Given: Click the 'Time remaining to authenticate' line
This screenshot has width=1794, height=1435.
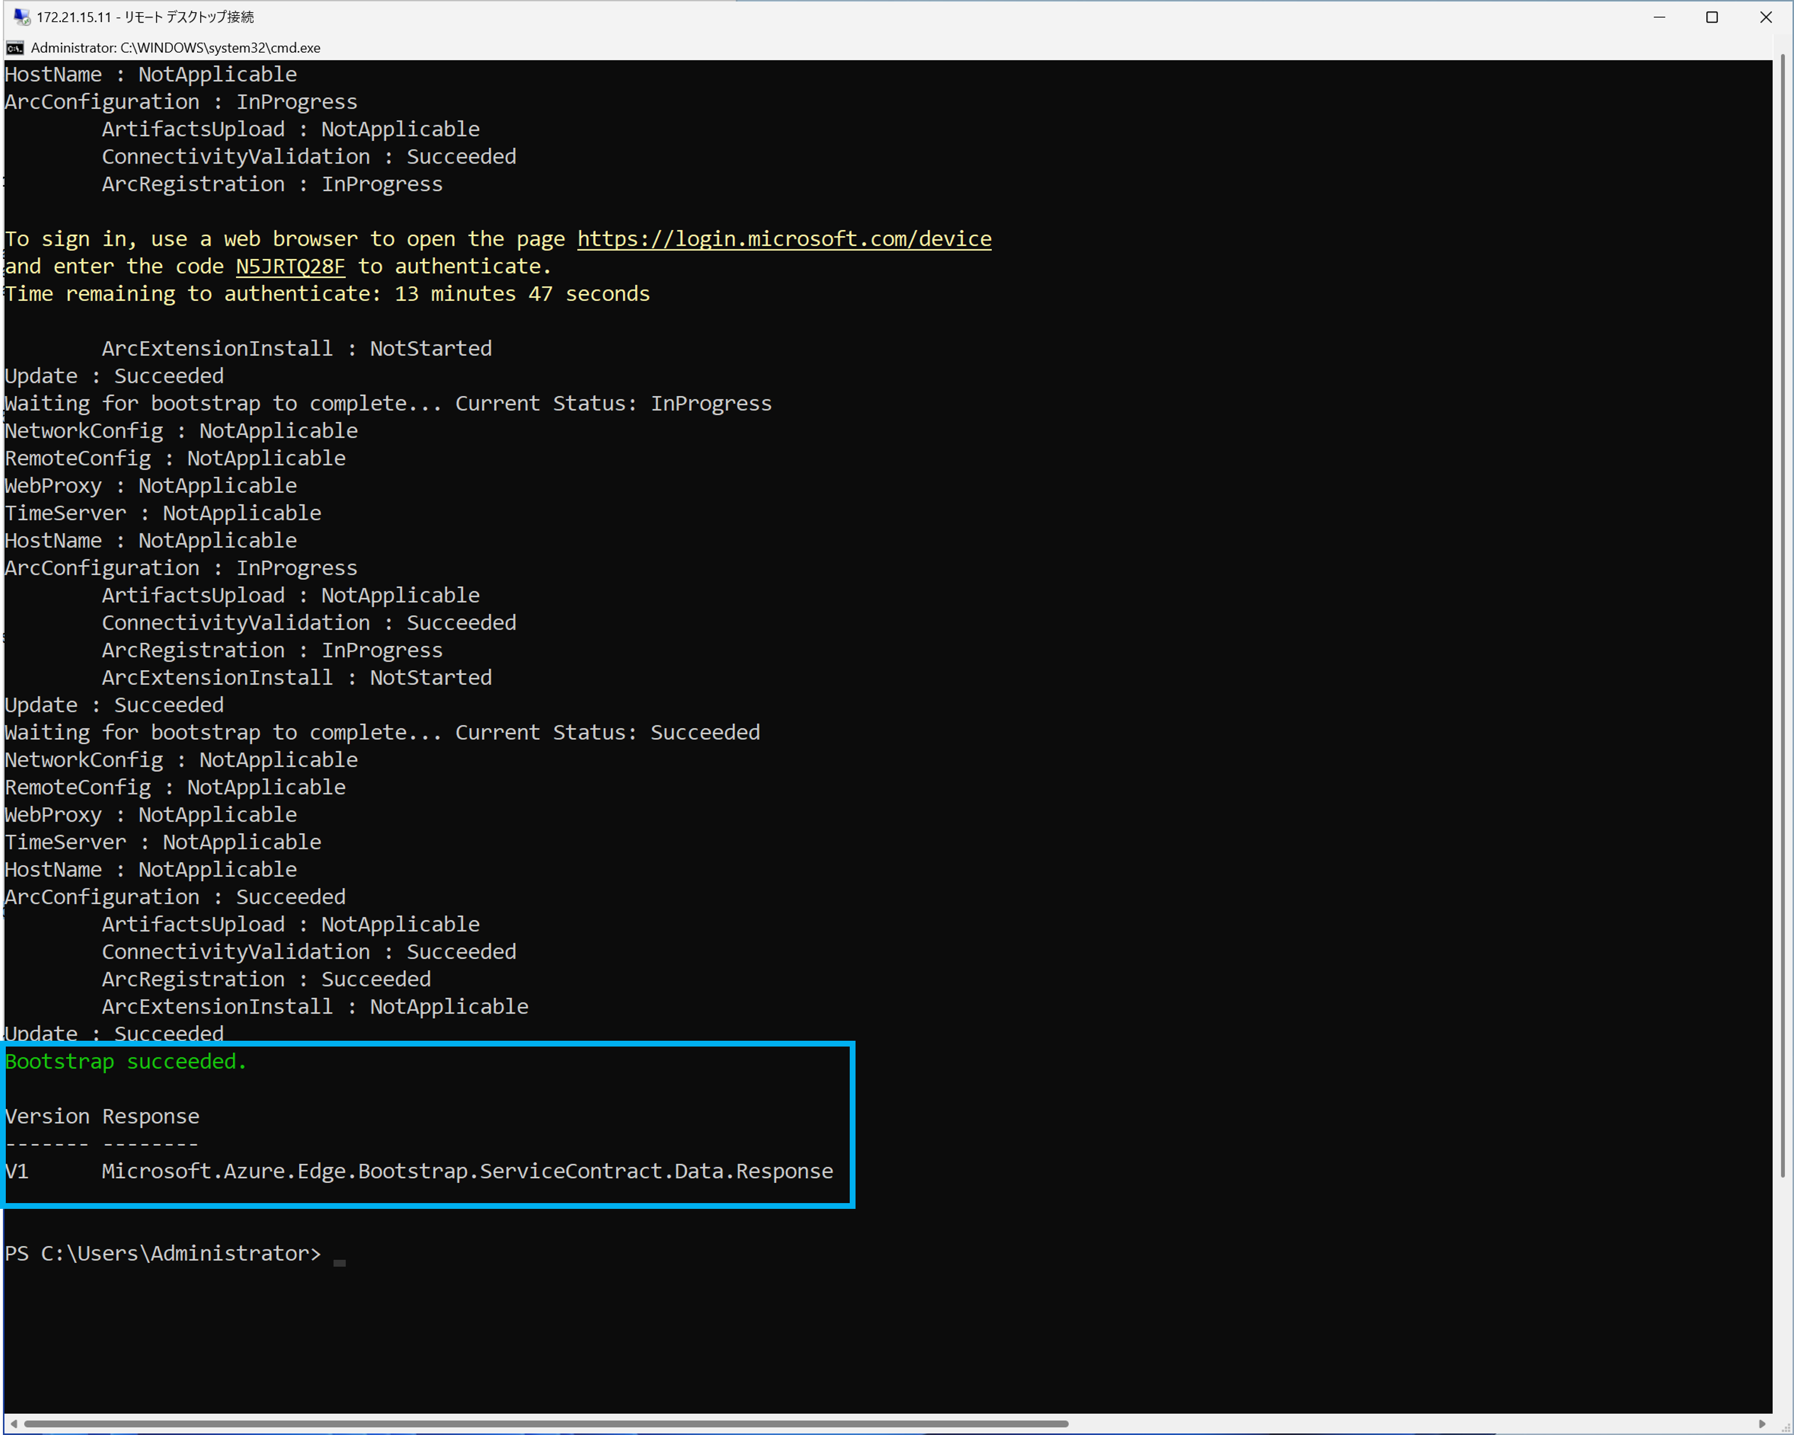Looking at the screenshot, I should (328, 295).
